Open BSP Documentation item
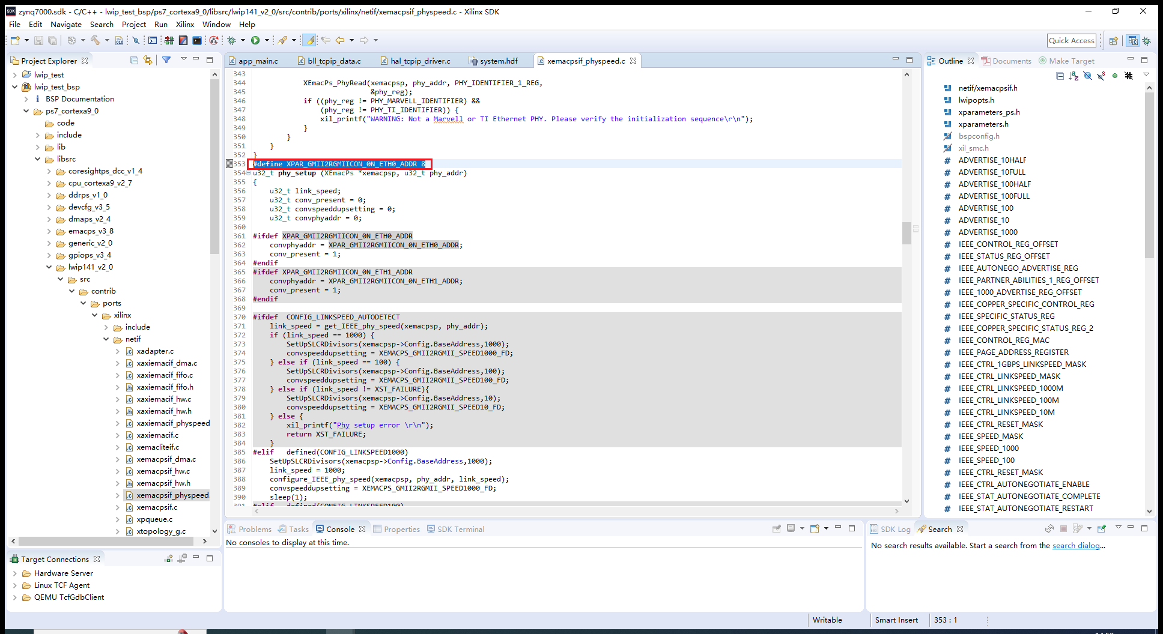The image size is (1163, 634). 79,99
